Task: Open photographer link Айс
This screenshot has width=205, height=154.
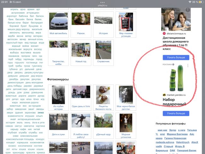Action: [x=192, y=134]
